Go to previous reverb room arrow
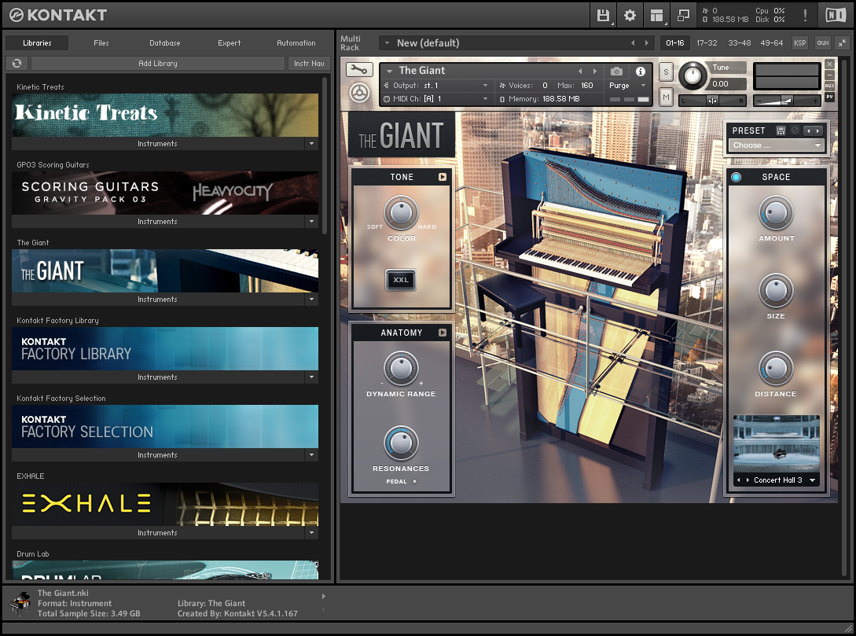The width and height of the screenshot is (856, 636). click(x=739, y=480)
